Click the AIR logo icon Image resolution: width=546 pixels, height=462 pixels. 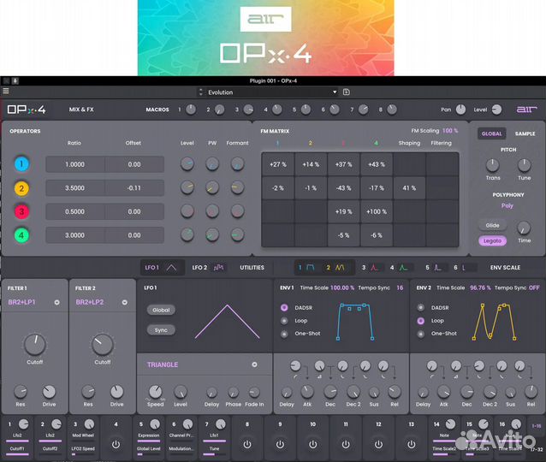526,110
